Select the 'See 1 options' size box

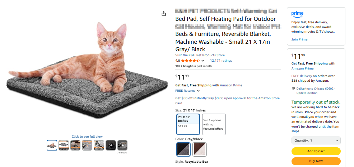[214, 124]
